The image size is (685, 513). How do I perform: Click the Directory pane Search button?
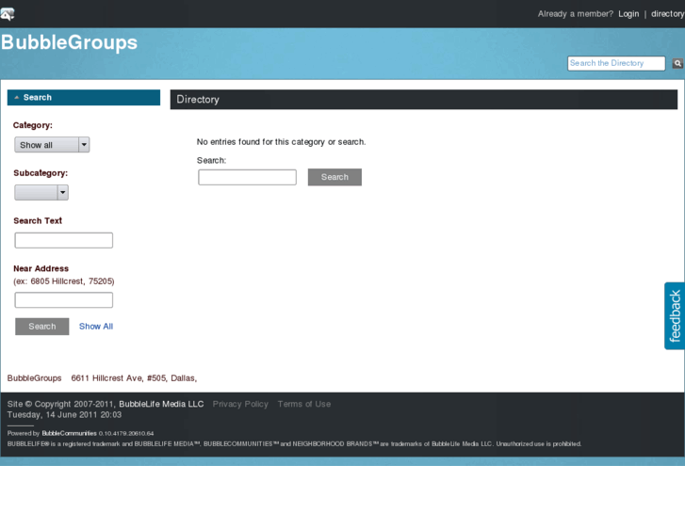334,177
